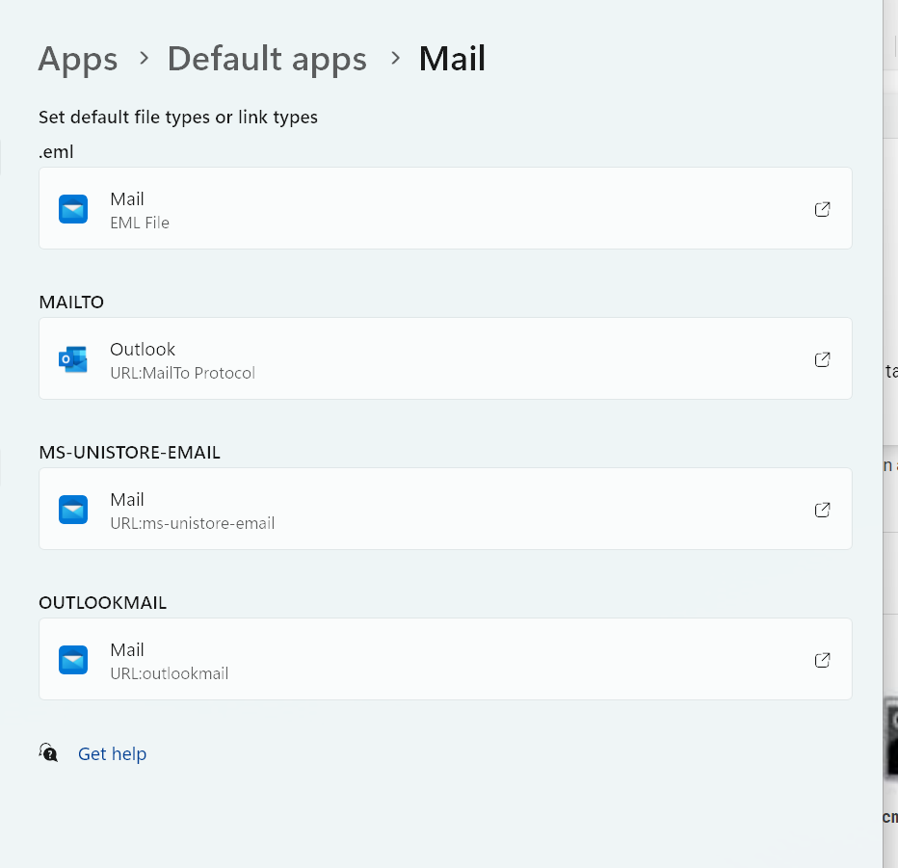The image size is (898, 868).
Task: Click the Get help link
Action: (x=112, y=754)
